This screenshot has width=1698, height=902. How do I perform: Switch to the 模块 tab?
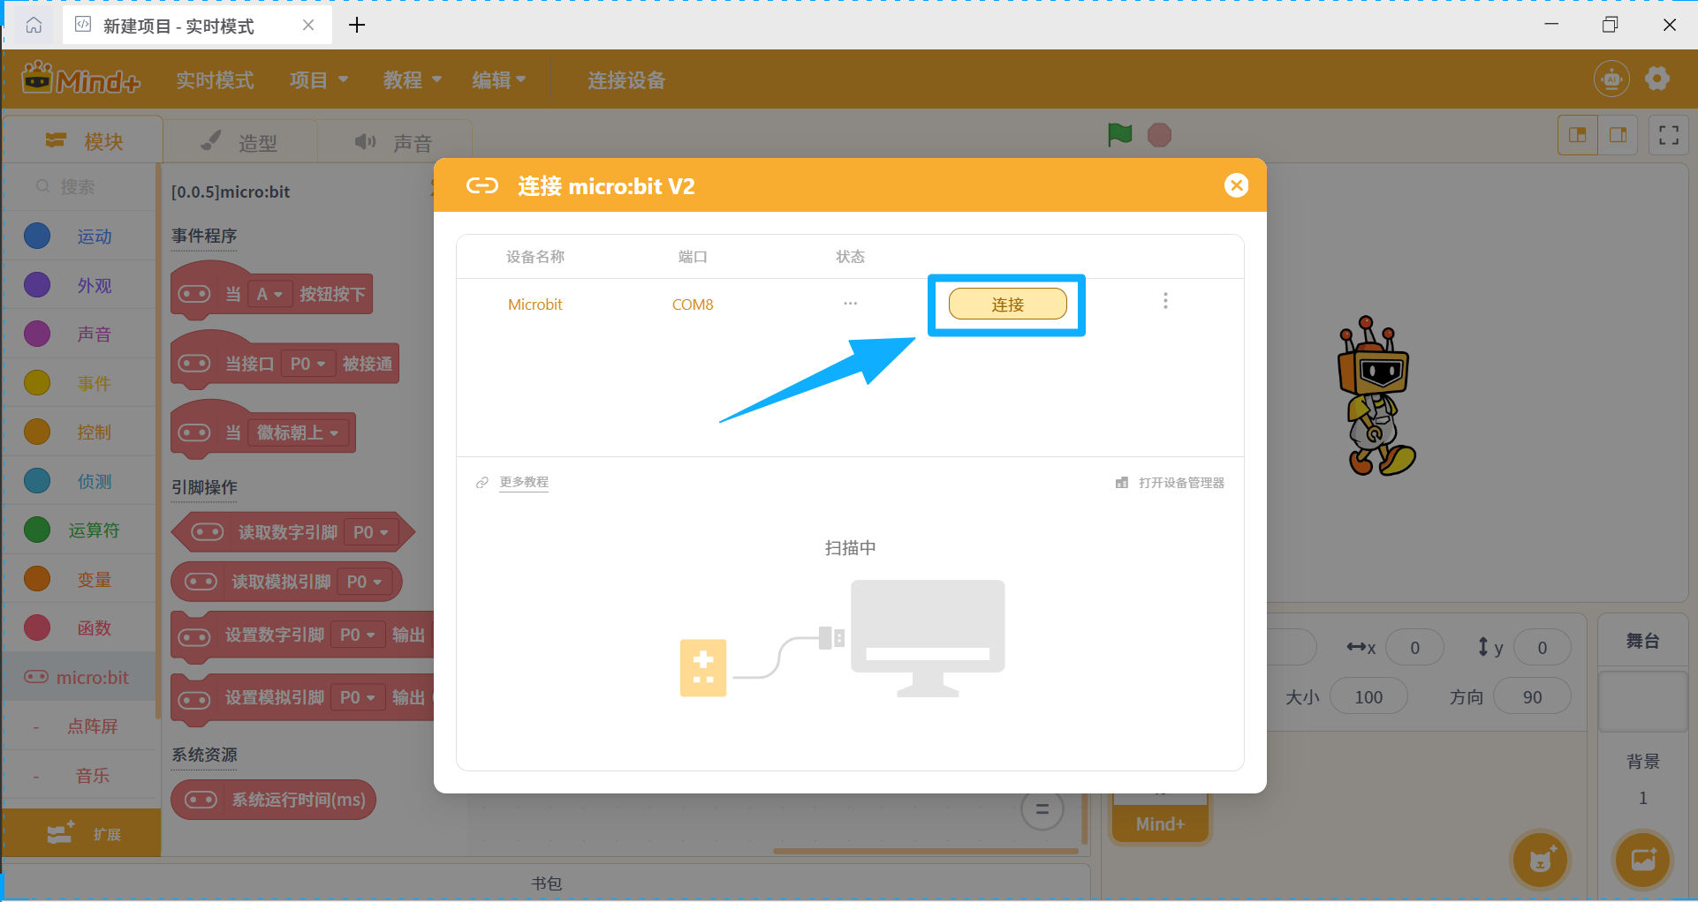pos(84,141)
